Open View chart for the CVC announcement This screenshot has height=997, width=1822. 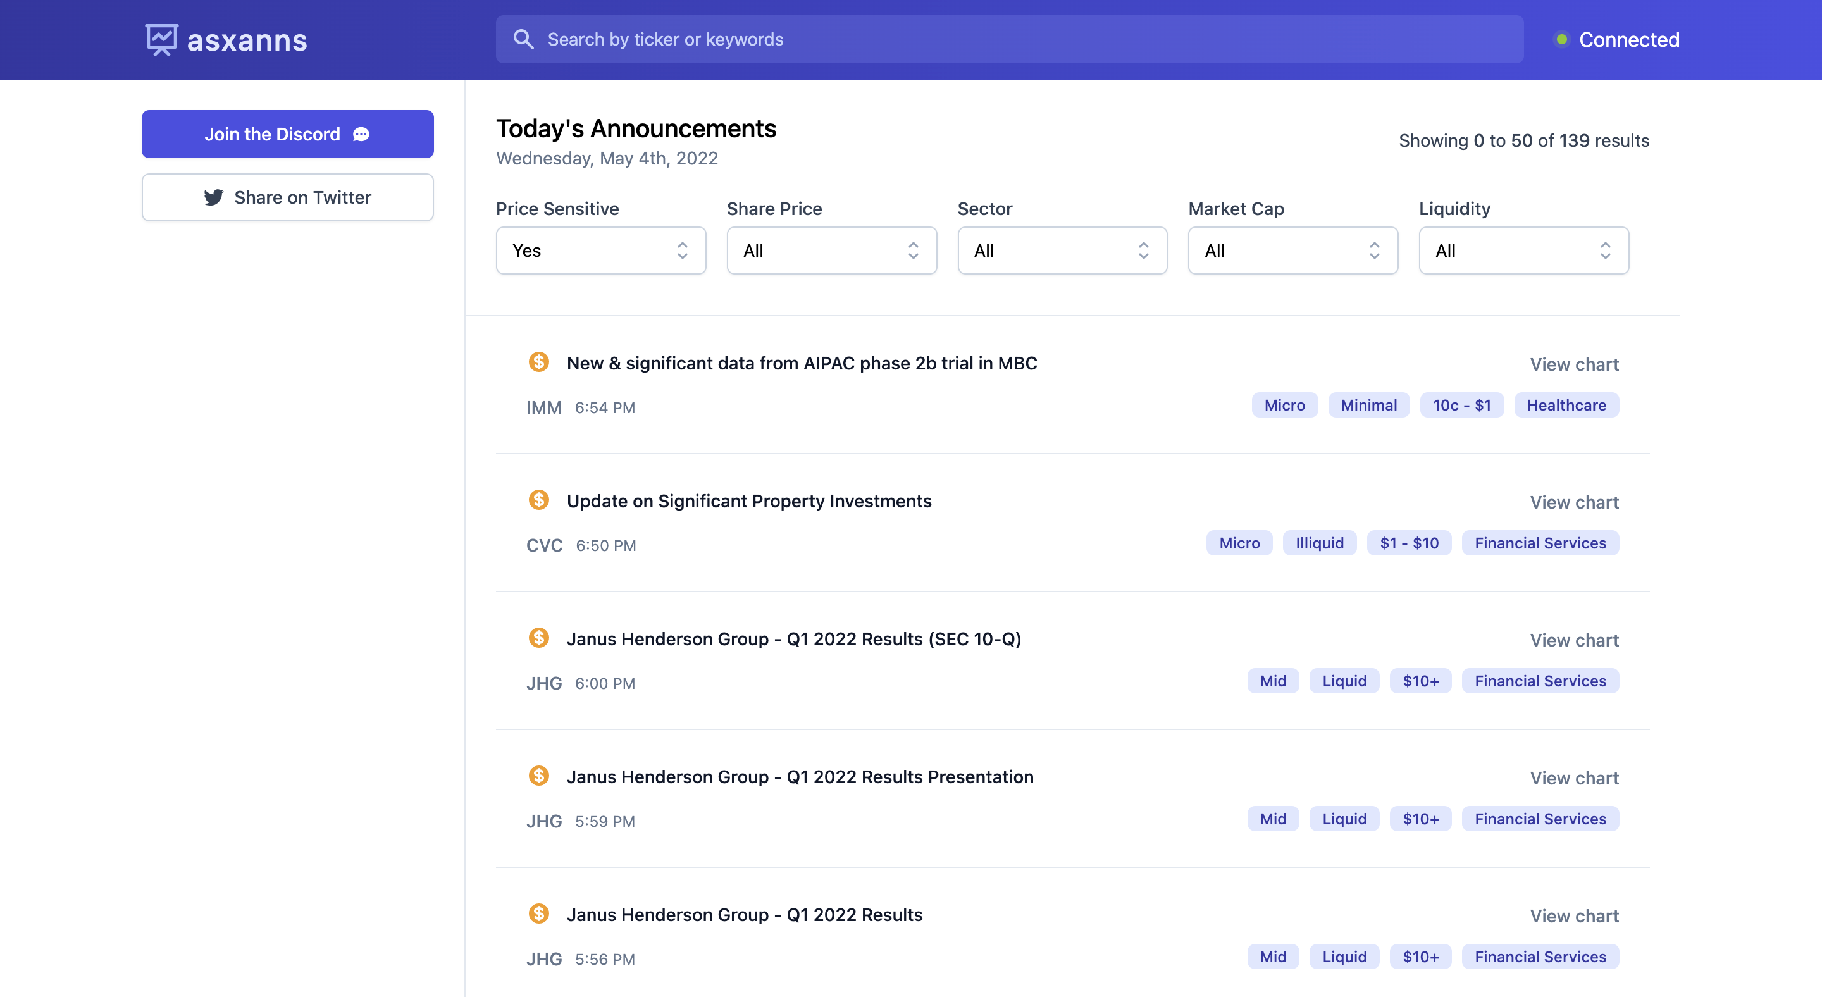(1575, 502)
